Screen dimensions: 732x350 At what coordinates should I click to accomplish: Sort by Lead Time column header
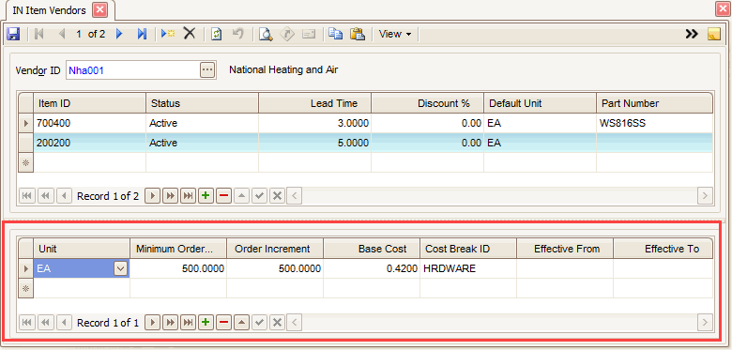coord(314,103)
